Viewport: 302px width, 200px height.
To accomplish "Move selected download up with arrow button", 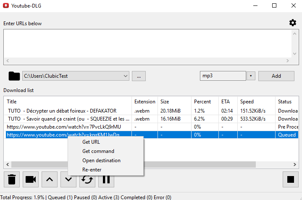I will click(x=50, y=179).
